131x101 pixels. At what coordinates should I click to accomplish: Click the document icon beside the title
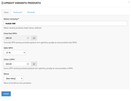pyautogui.click(x=3, y=3)
